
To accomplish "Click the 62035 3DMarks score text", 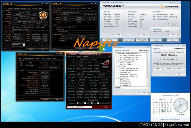I will coord(168,55).
